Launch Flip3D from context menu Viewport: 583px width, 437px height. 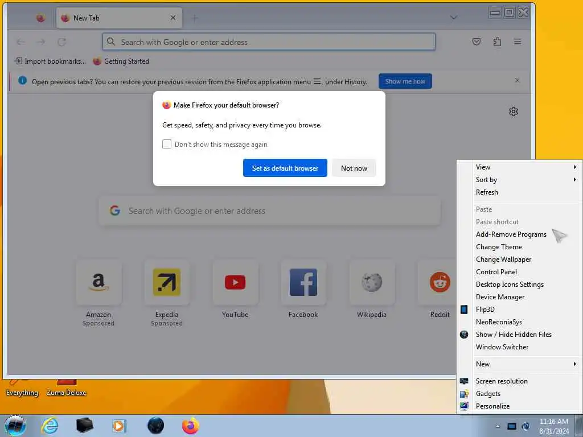click(519, 309)
